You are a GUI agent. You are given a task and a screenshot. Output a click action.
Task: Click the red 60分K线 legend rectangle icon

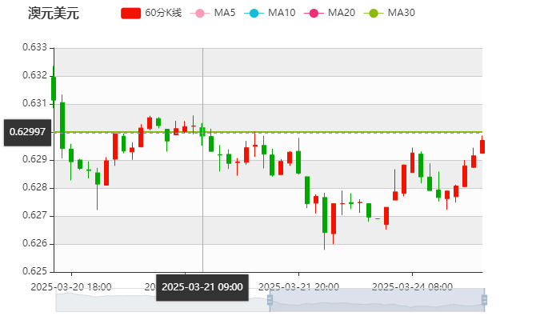point(130,14)
